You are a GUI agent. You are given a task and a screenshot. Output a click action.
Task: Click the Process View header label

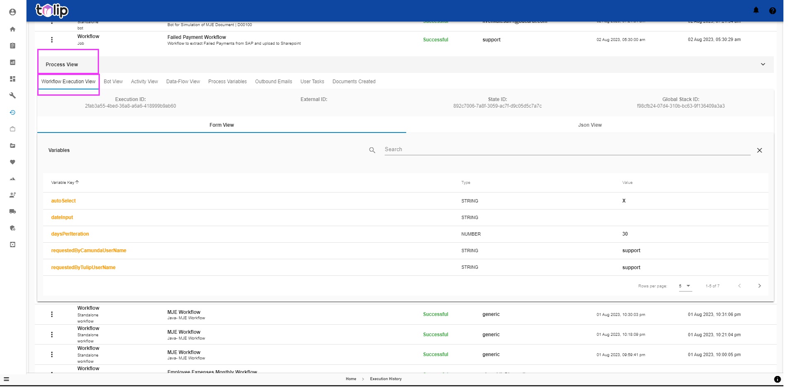pos(62,65)
